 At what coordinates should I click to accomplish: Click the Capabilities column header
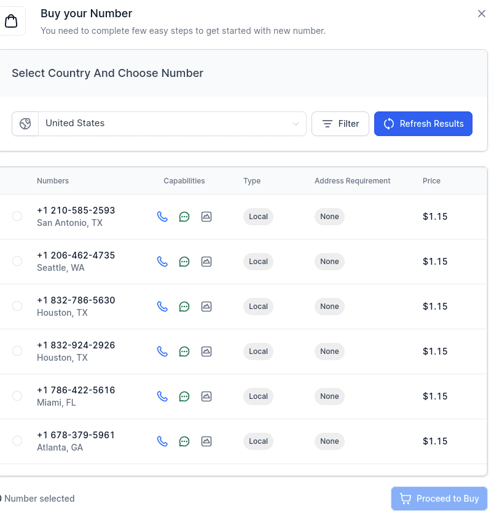pos(184,180)
